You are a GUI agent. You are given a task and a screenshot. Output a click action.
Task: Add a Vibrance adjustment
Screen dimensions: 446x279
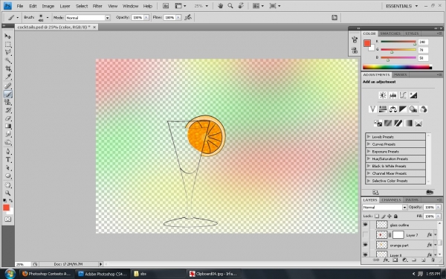(372, 109)
